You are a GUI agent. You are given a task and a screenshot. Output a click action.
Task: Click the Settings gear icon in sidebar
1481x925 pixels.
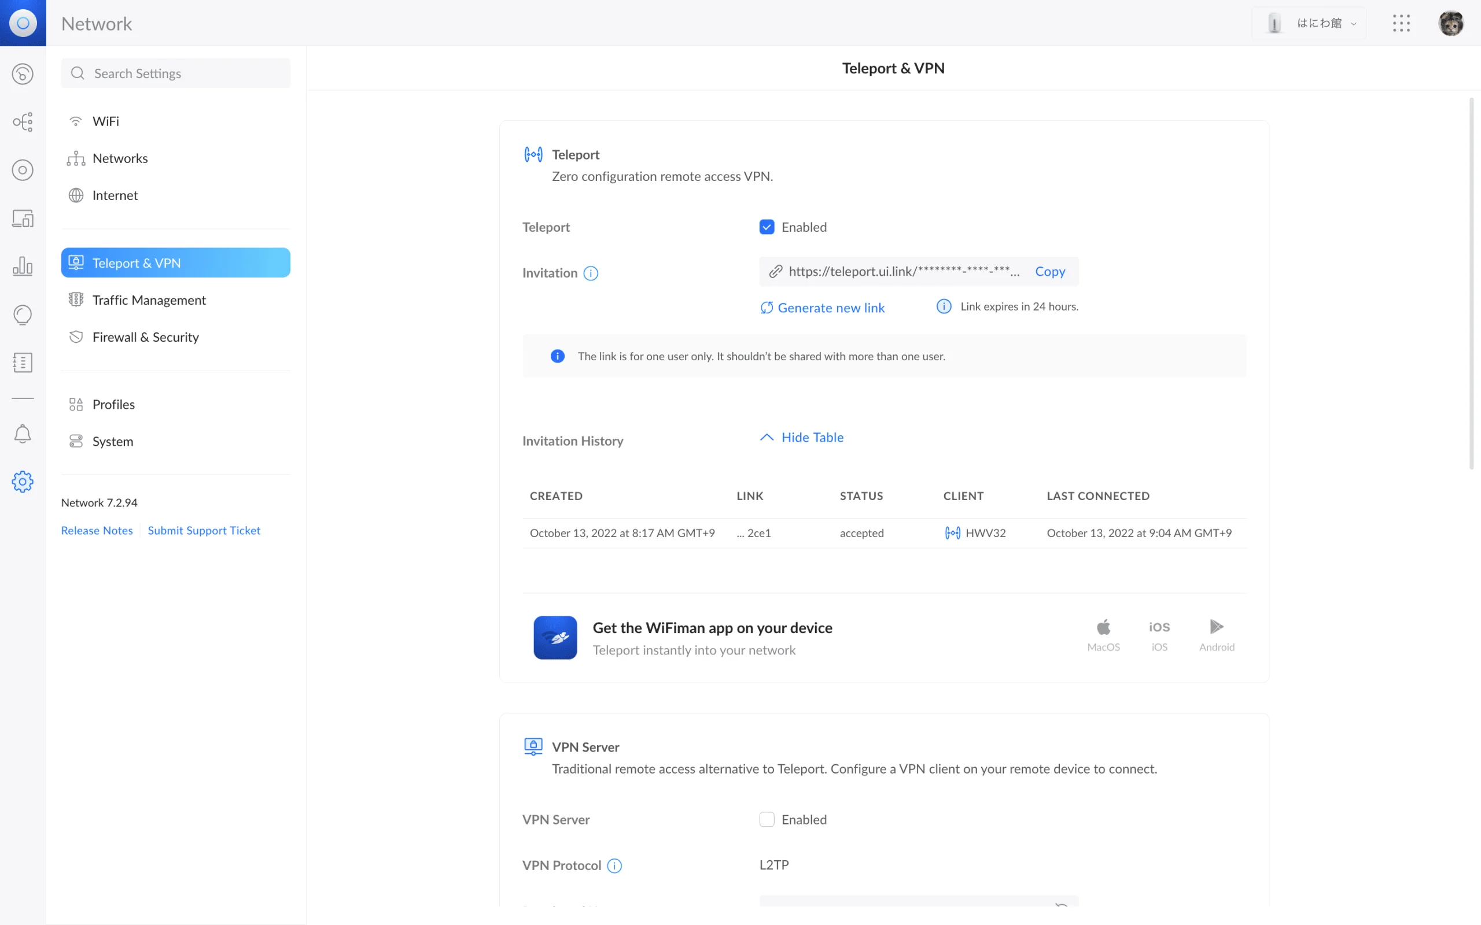(23, 482)
